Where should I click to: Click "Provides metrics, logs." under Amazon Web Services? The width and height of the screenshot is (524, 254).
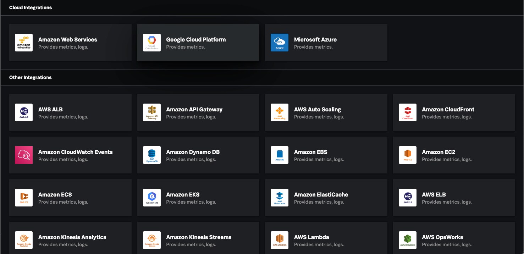tap(63, 47)
